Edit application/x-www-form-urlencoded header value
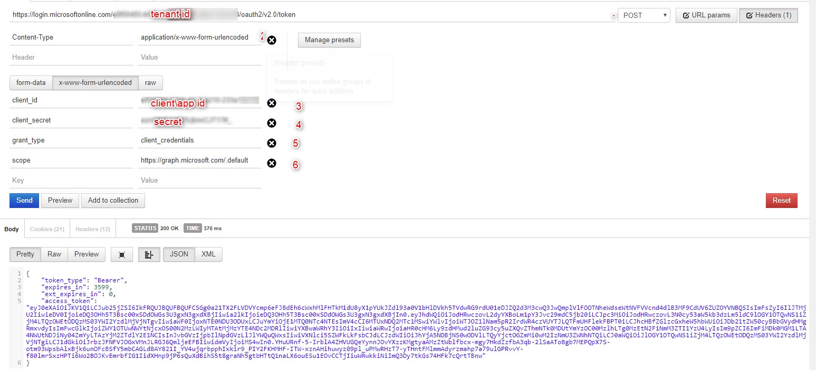The height and width of the screenshot is (370, 816). (200, 37)
